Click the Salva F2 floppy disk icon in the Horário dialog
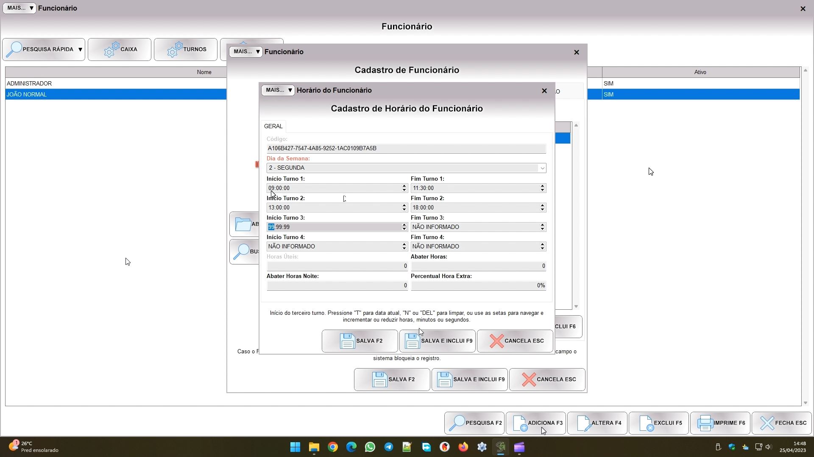Viewport: 814px width, 457px height. click(347, 341)
